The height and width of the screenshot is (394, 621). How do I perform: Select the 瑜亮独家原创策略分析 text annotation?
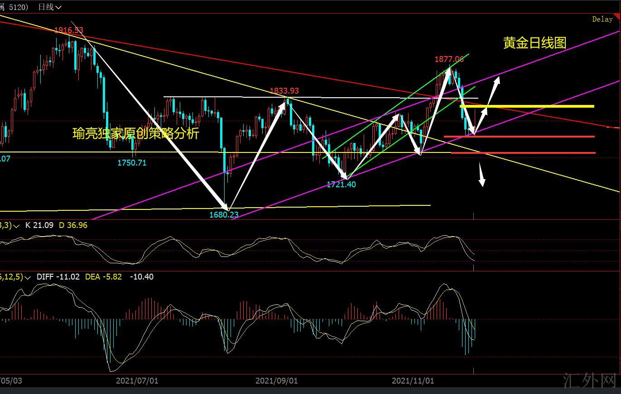click(135, 133)
